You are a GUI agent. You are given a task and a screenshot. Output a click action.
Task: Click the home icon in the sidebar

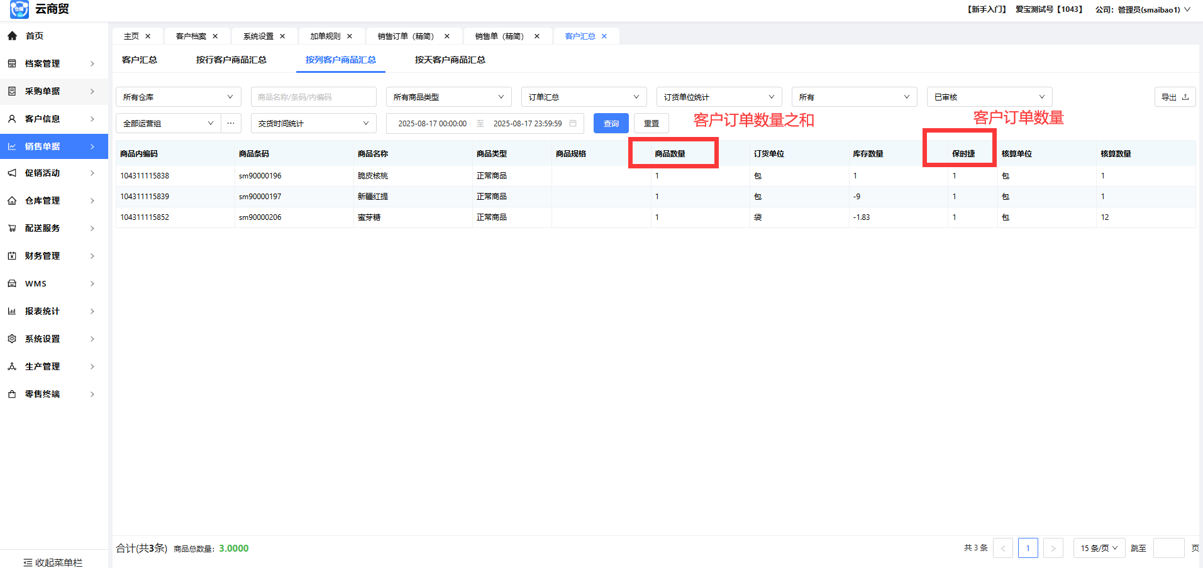pos(12,36)
